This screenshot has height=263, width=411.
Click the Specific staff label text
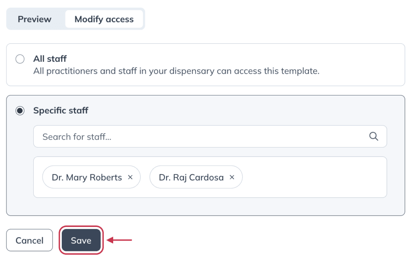61,111
